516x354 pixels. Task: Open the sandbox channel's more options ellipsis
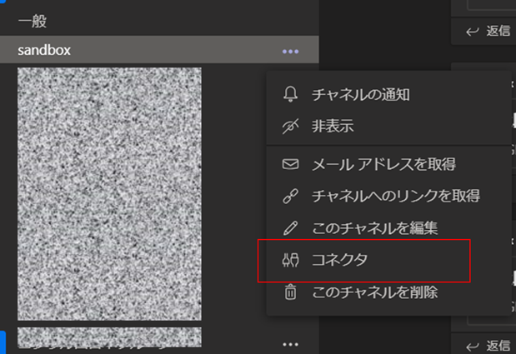click(290, 52)
